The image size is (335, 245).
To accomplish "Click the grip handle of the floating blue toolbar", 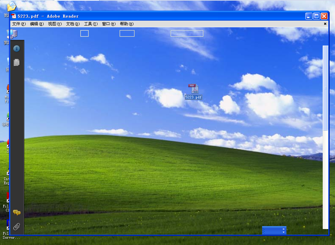I will pos(263,231).
